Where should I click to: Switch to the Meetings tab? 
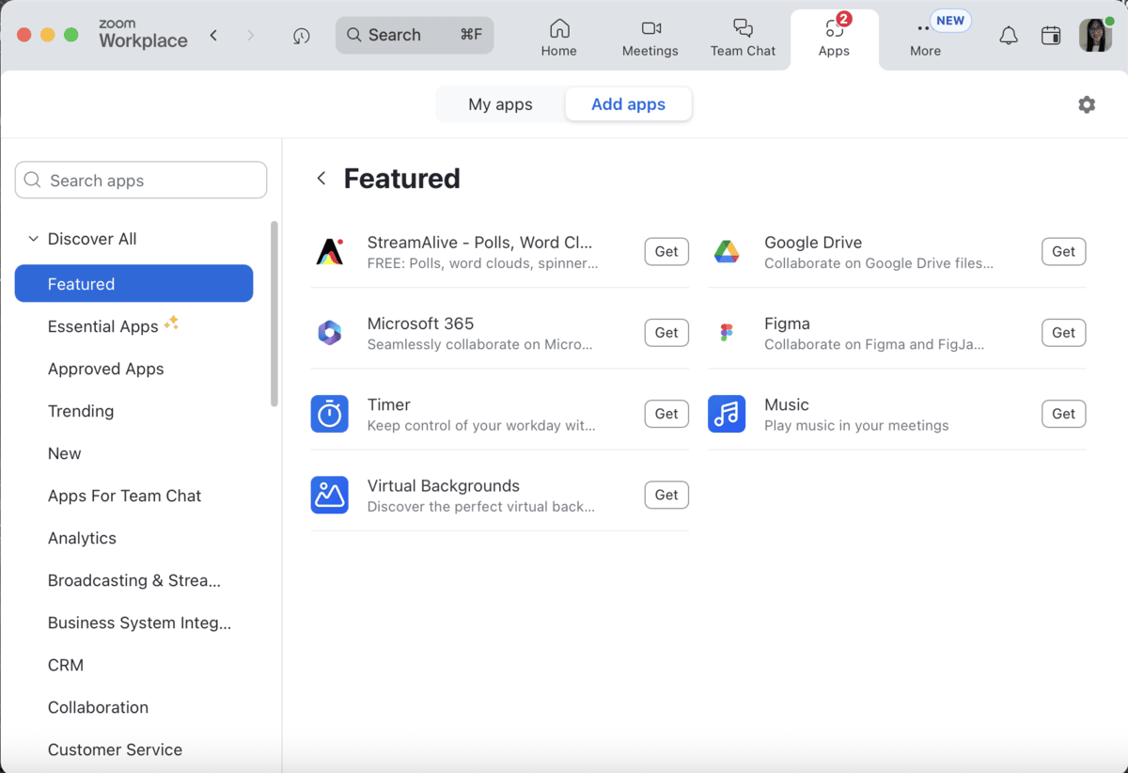coord(650,39)
